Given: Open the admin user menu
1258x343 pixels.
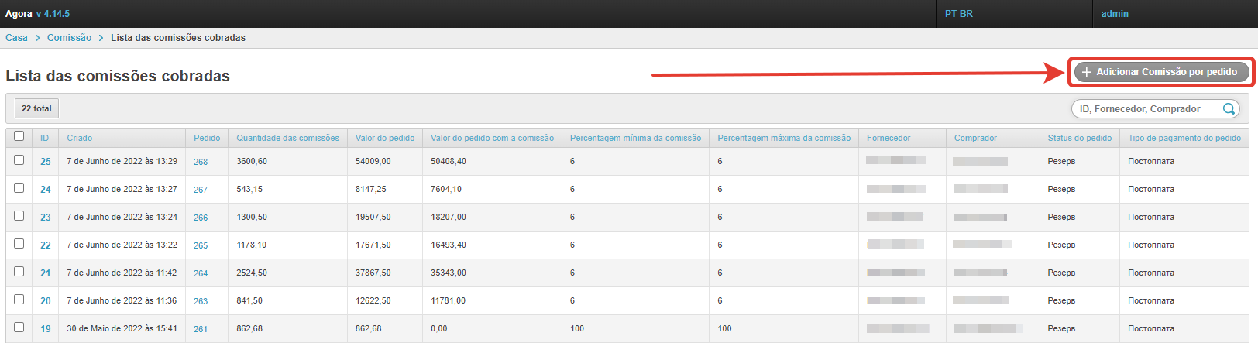Looking at the screenshot, I should point(1115,14).
